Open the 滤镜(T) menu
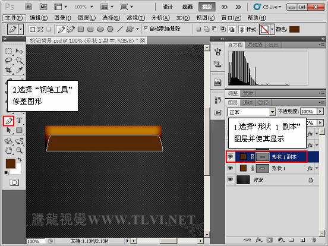 135,18
